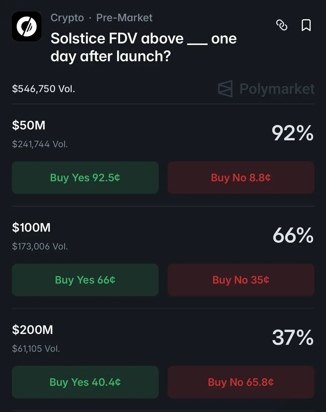Viewport: 326px width, 412px height.
Task: Select the 37% probability figure
Action: point(293,338)
